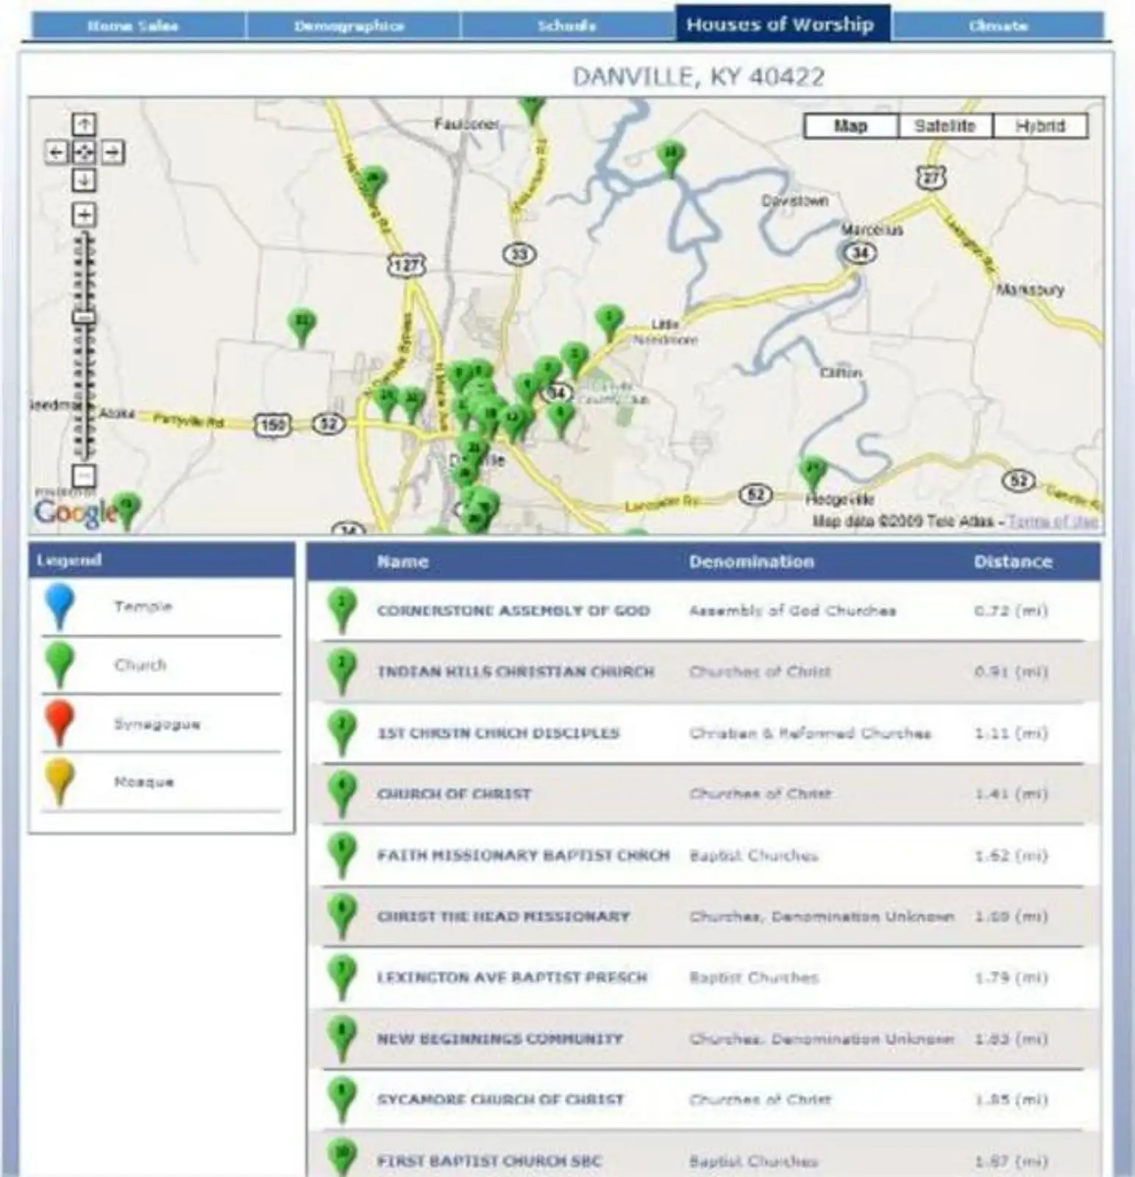1135x1177 pixels.
Task: Open the Climate tab
Action: pyautogui.click(x=998, y=26)
